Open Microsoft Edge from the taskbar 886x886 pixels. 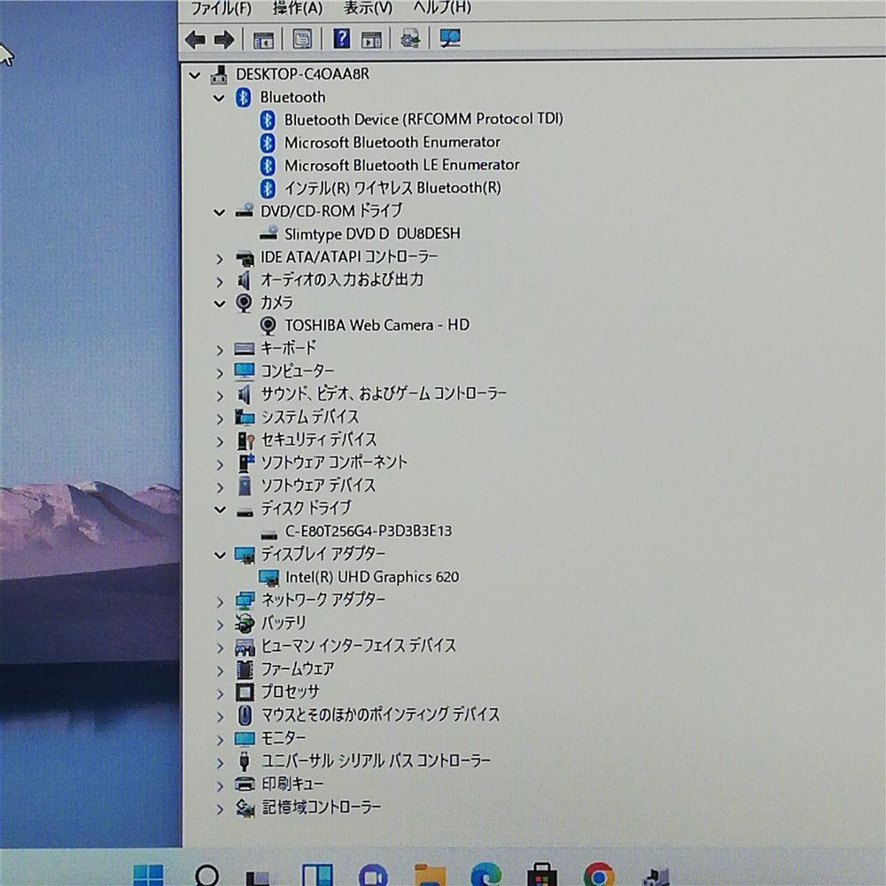[x=486, y=875]
